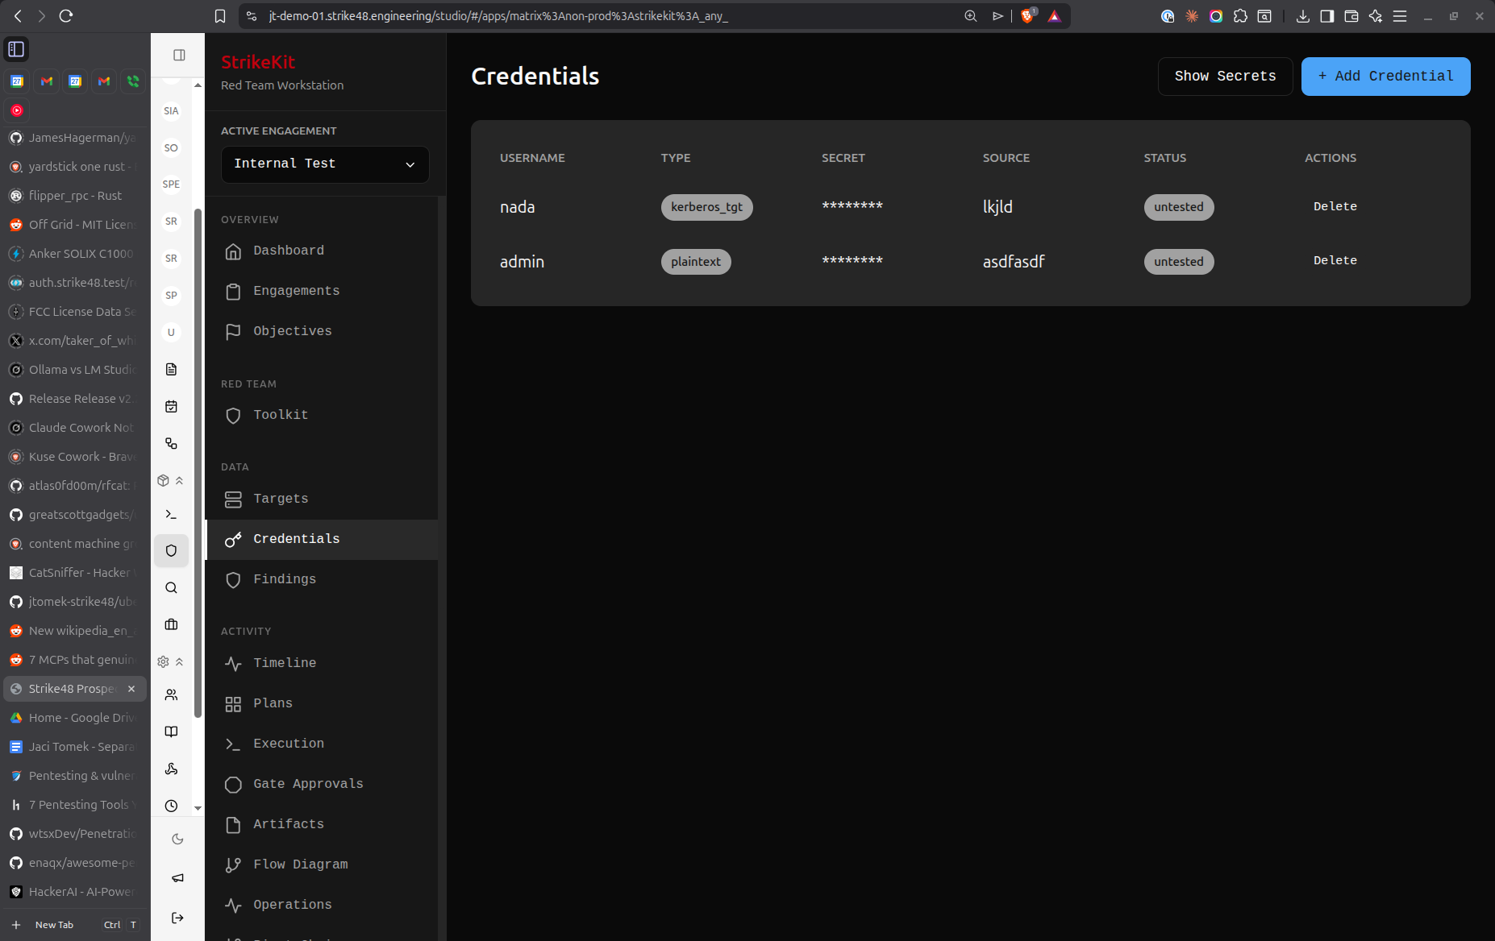Click the Flow Diagram branch icon
This screenshot has height=941, width=1495.
coord(233,864)
